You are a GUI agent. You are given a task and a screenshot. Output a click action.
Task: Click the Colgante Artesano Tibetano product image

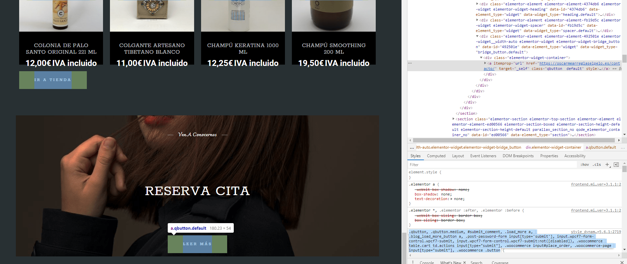(152, 15)
